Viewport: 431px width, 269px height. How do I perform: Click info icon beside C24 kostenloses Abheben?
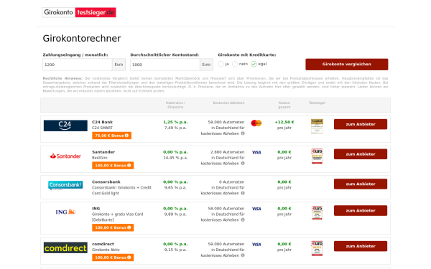pyautogui.click(x=243, y=133)
